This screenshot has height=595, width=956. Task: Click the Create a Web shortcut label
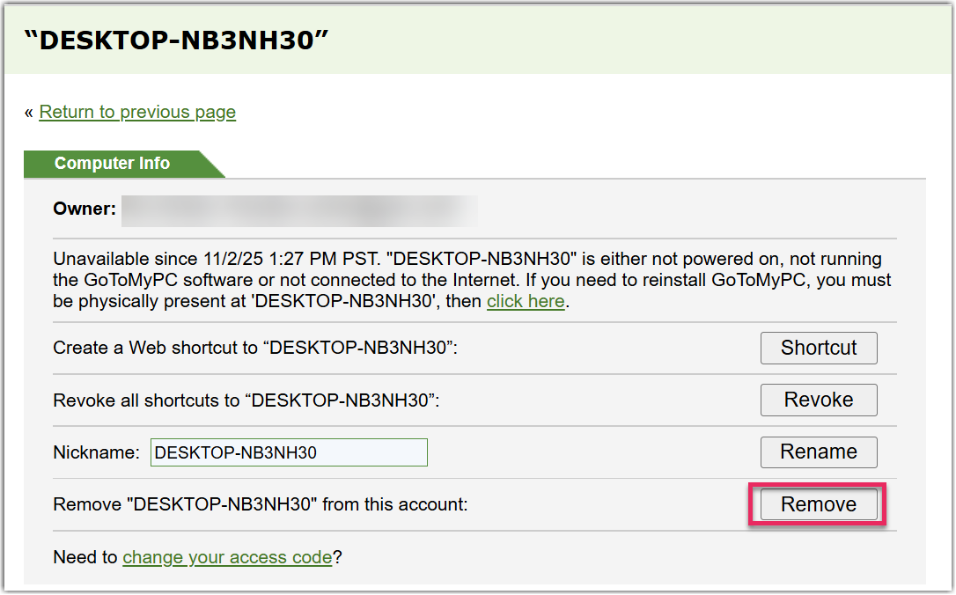(255, 348)
